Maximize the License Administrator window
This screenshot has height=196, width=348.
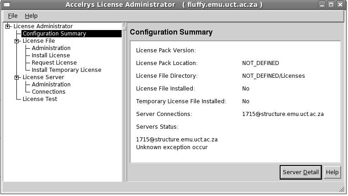coord(331,5)
